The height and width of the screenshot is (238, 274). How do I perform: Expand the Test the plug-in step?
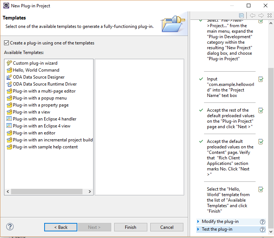pos(198,229)
